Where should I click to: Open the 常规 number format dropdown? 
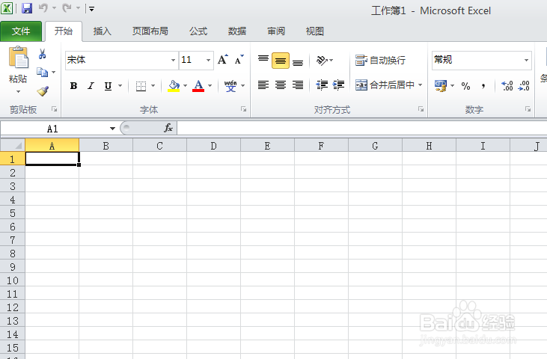click(x=526, y=60)
